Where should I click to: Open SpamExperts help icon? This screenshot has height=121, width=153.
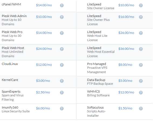(x=62, y=93)
